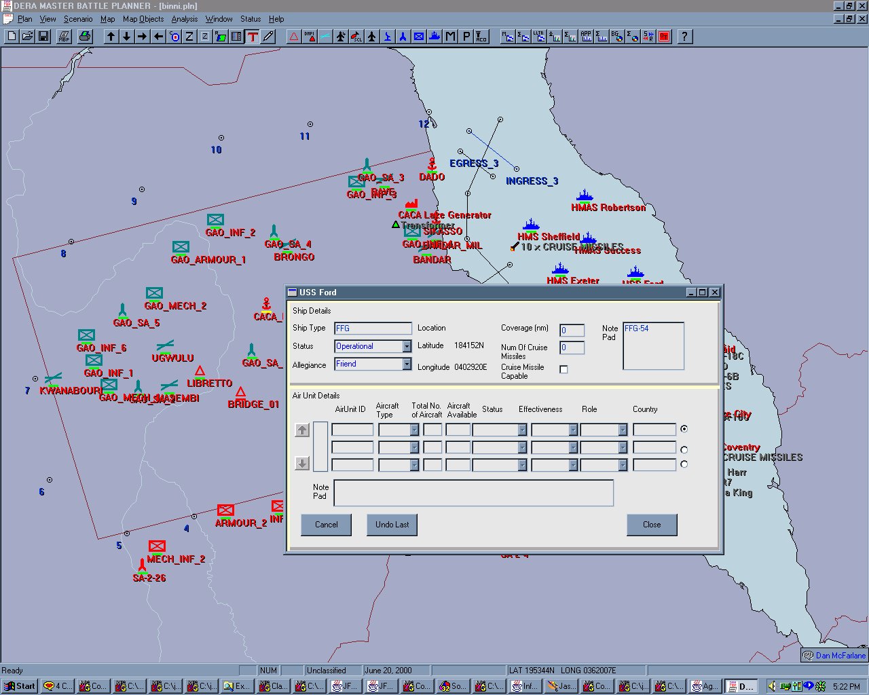Select the third air unit row radio button

(684, 464)
